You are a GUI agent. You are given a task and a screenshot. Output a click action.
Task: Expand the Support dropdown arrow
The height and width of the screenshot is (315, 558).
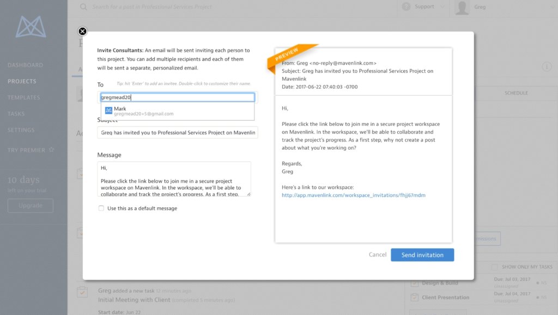click(x=442, y=7)
